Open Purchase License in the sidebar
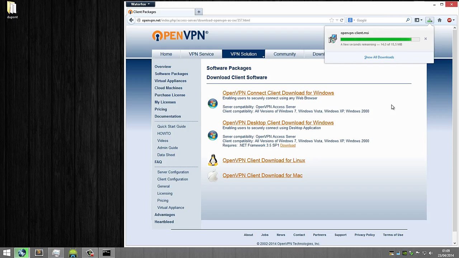 tap(170, 95)
